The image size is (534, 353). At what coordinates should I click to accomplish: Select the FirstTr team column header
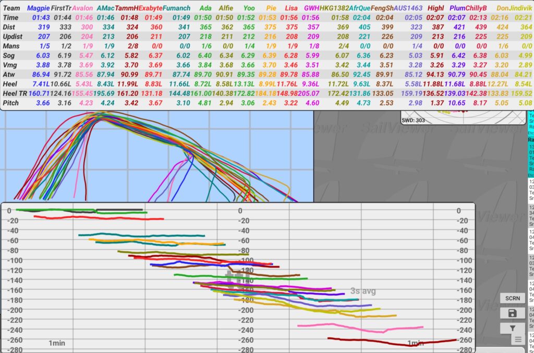pos(61,8)
